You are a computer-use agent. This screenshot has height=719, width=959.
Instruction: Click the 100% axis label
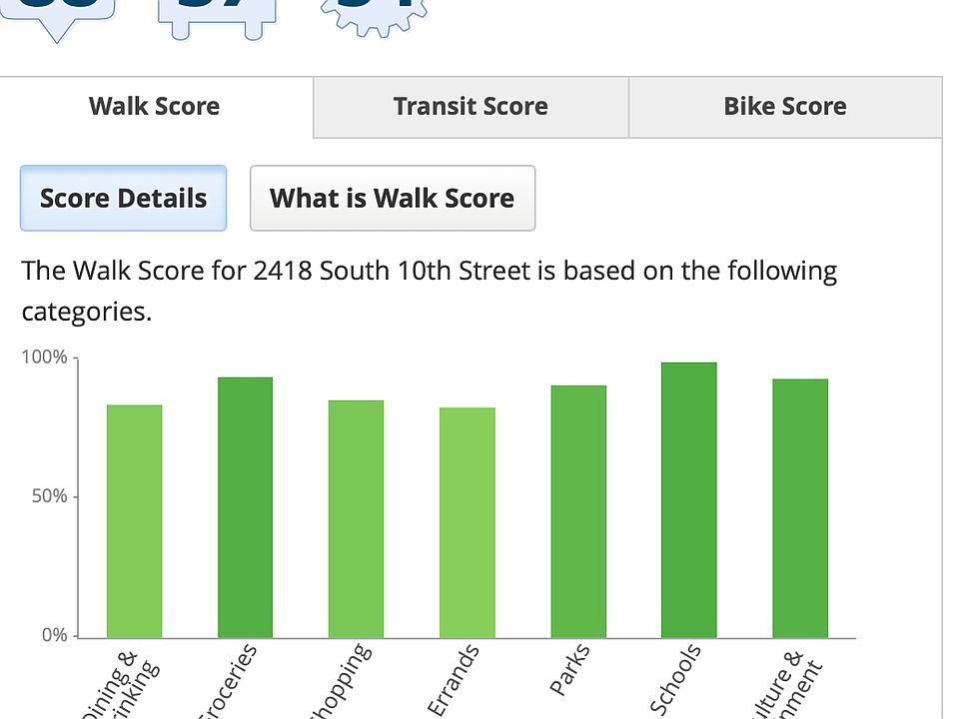[x=44, y=358]
